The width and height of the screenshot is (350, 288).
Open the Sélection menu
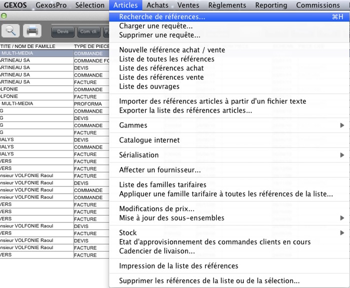pos(90,5)
